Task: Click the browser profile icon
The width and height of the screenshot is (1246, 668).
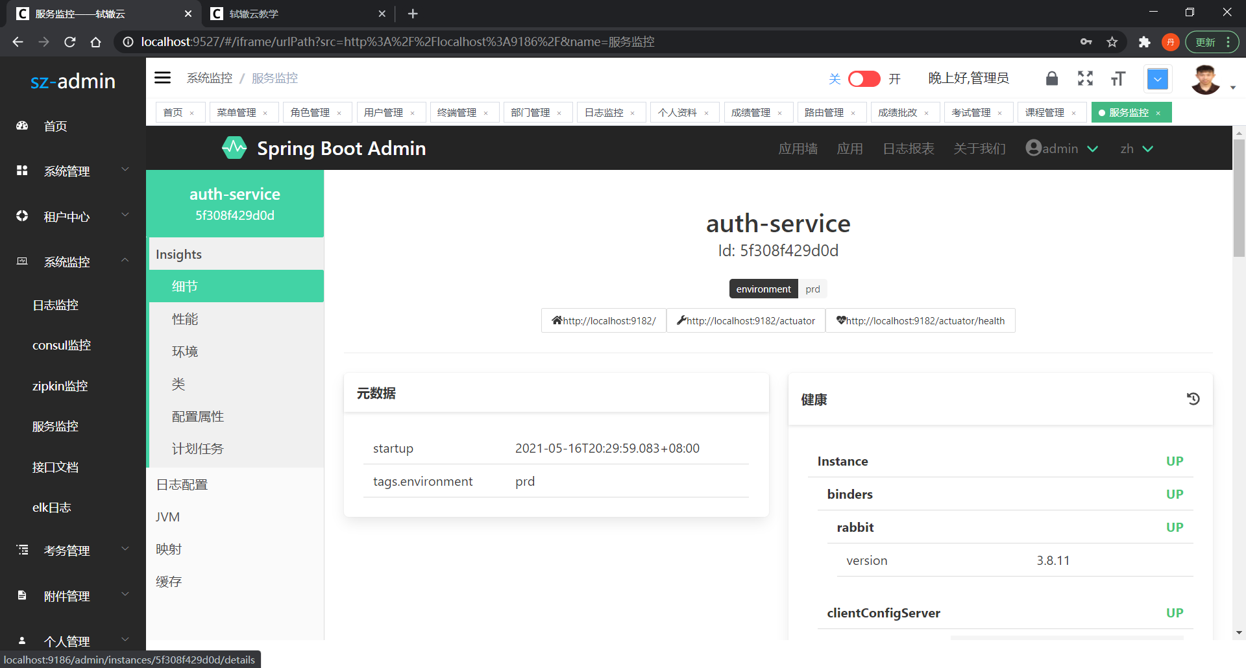Action: click(1170, 42)
